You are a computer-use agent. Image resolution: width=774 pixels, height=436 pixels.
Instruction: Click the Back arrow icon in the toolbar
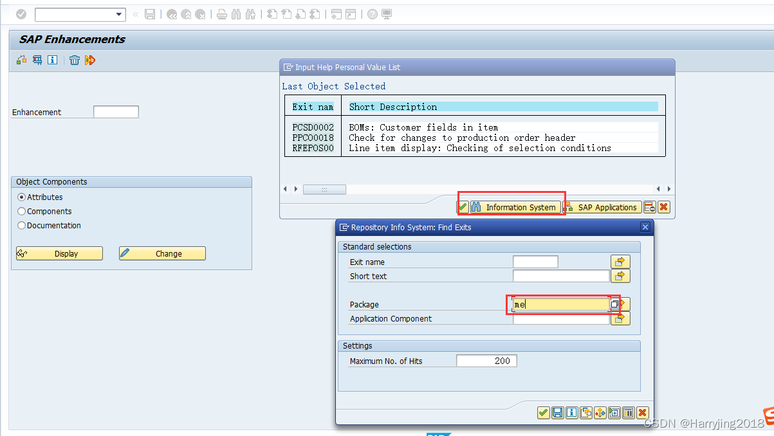tap(172, 14)
